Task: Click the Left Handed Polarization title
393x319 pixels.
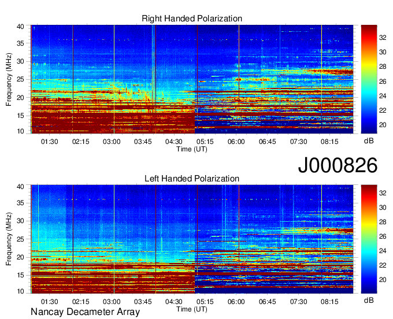Action: pyautogui.click(x=192, y=179)
